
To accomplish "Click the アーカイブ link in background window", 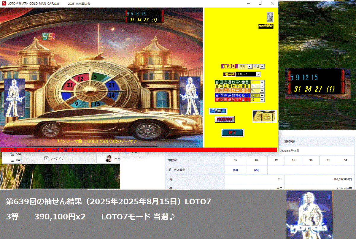I will point(57,159).
